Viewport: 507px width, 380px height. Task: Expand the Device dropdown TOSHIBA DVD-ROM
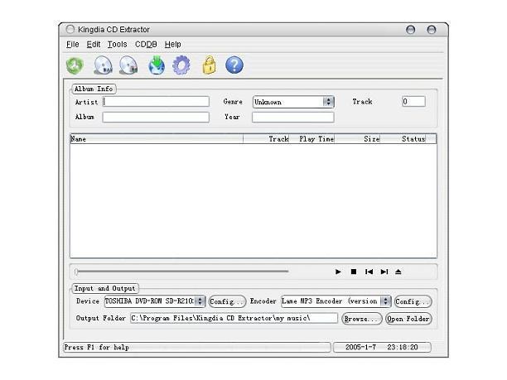(x=200, y=301)
